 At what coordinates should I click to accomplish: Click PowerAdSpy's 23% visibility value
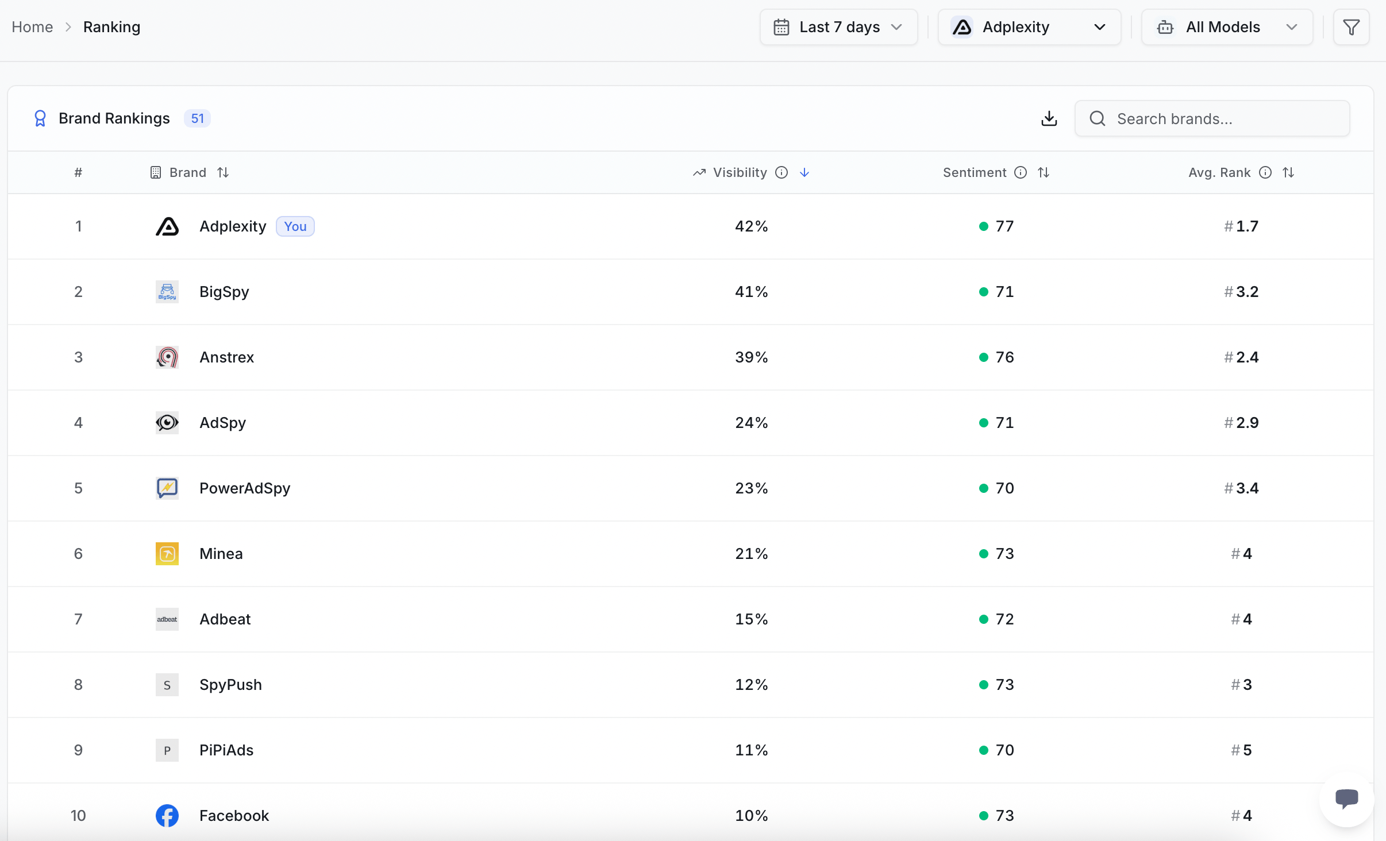click(752, 488)
